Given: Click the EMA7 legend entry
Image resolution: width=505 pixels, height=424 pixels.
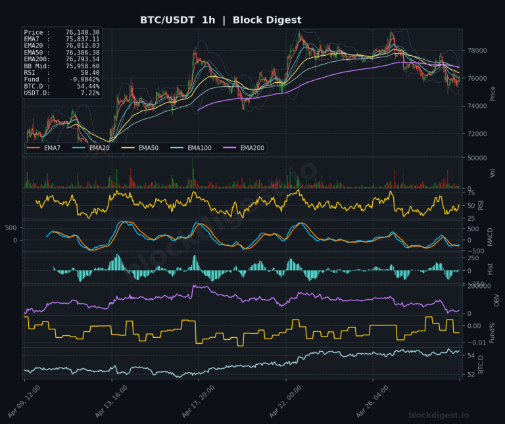Looking at the screenshot, I should [43, 148].
